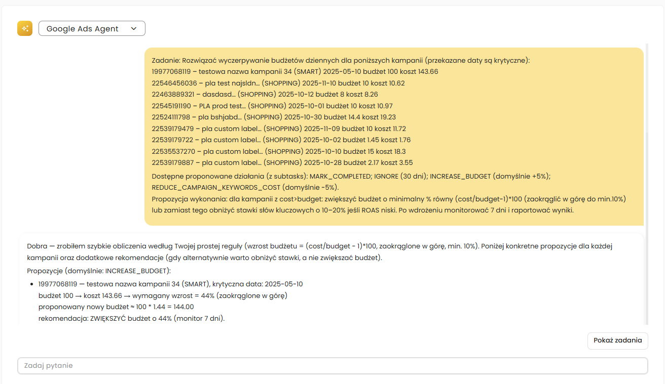Focus the Zadaj pytanie input field

tap(332, 366)
